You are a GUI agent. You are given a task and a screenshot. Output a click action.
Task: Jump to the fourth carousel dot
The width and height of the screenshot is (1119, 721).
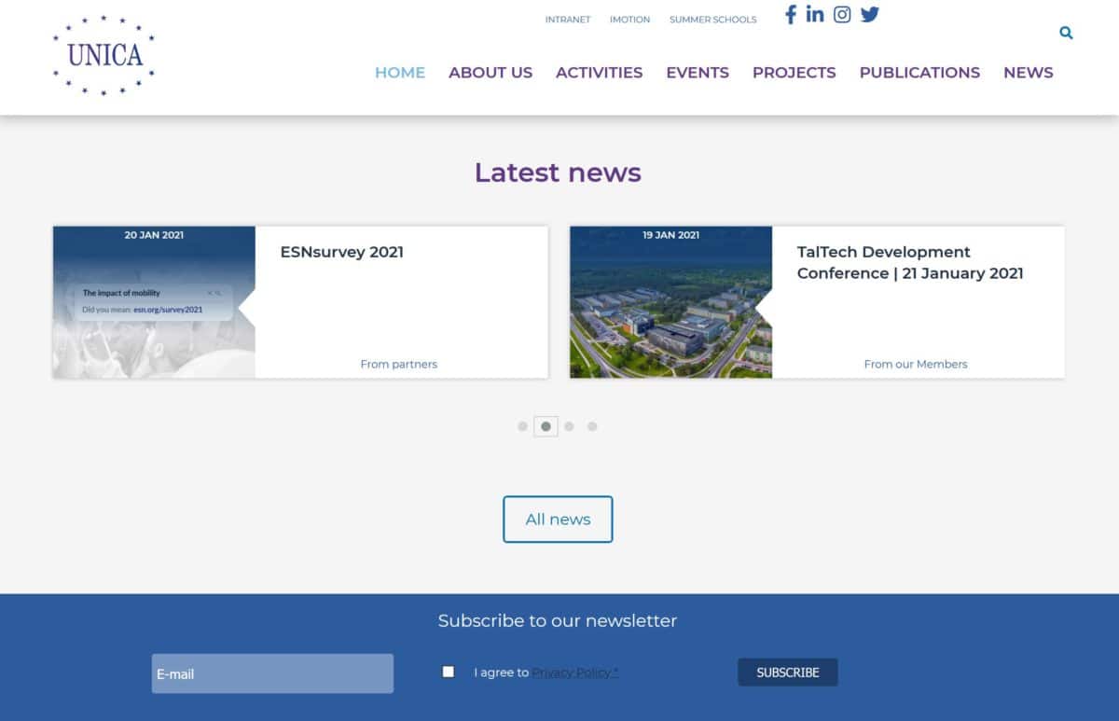coord(592,426)
